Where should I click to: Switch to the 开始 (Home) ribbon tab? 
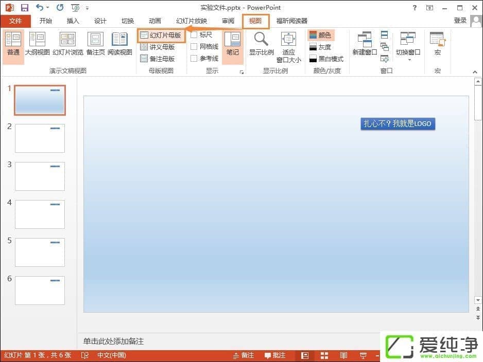46,21
